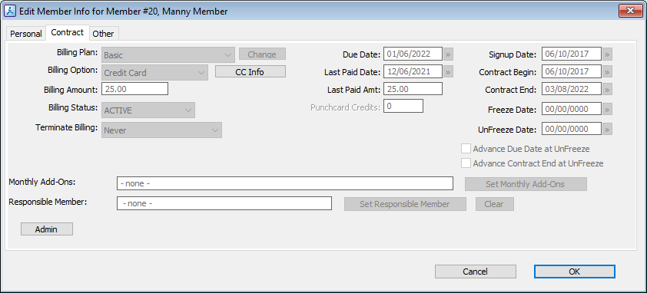The width and height of the screenshot is (647, 293).
Task: Click the Admin button
Action: [x=47, y=229]
